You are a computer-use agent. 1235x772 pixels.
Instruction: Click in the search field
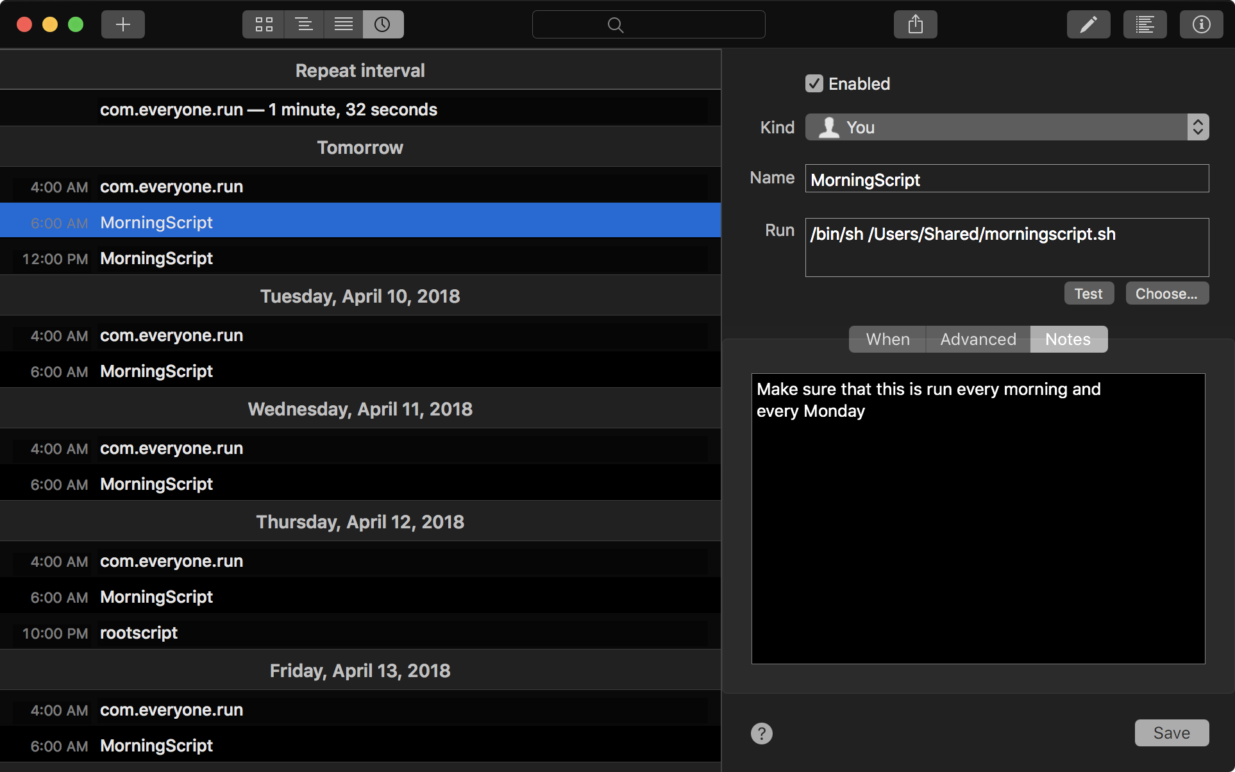[x=648, y=24]
